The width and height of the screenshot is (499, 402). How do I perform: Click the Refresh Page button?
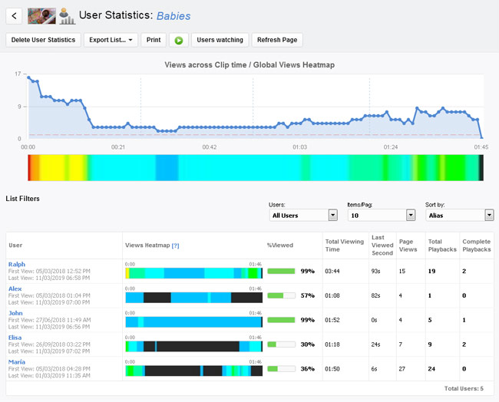pos(277,40)
